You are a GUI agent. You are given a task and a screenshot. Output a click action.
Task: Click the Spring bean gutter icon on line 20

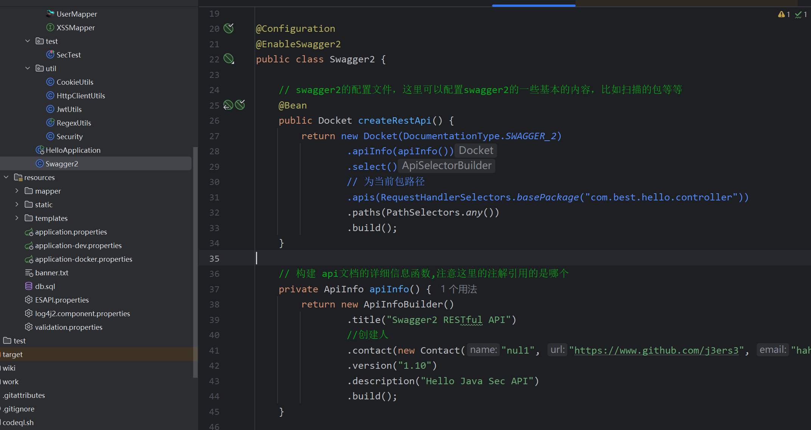tap(229, 28)
